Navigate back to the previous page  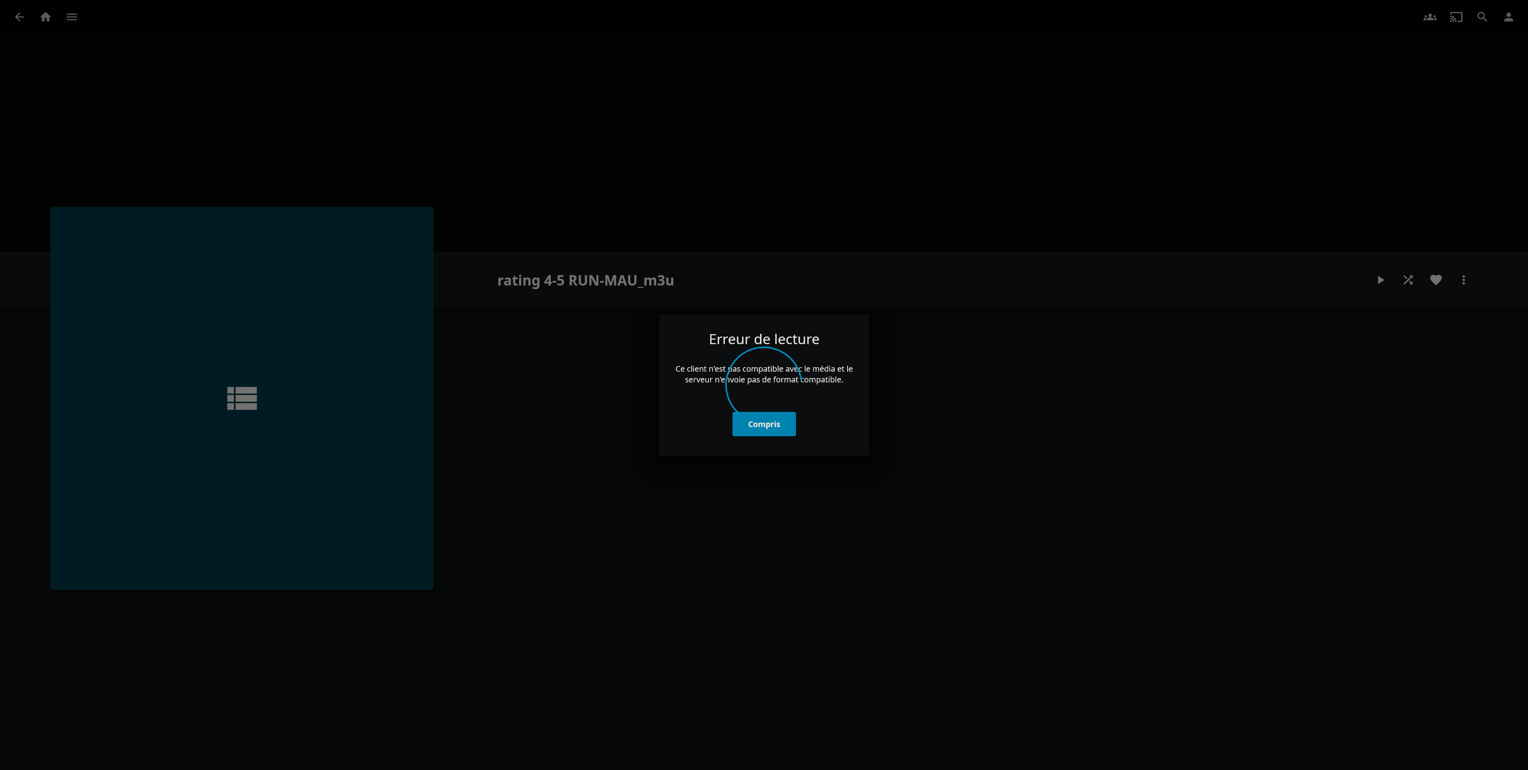tap(20, 17)
